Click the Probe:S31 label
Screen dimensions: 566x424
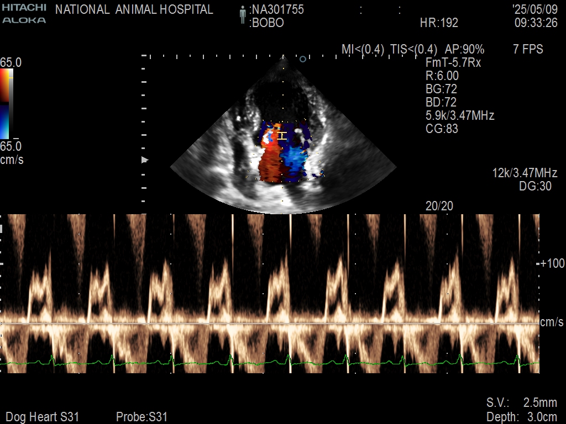141,417
